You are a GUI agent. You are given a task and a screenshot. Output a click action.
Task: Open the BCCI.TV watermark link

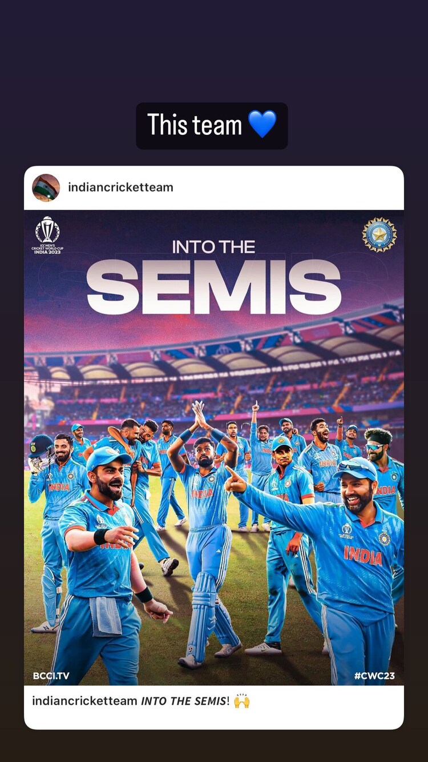tap(51, 676)
